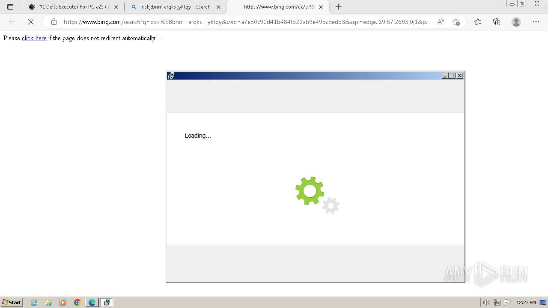The height and width of the screenshot is (308, 548).
Task: Switch to the dskj;bnm afqks jykfqy Search tab
Action: pos(176,7)
